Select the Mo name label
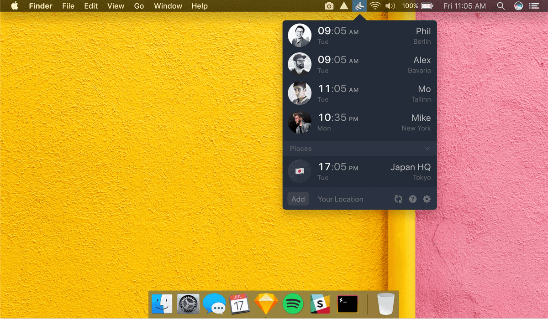This screenshot has width=548, height=319. pos(424,89)
